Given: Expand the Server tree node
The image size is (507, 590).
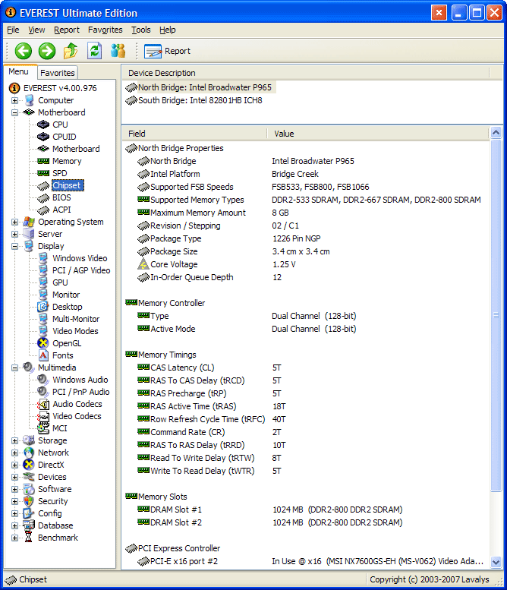Looking at the screenshot, I should pos(14,234).
